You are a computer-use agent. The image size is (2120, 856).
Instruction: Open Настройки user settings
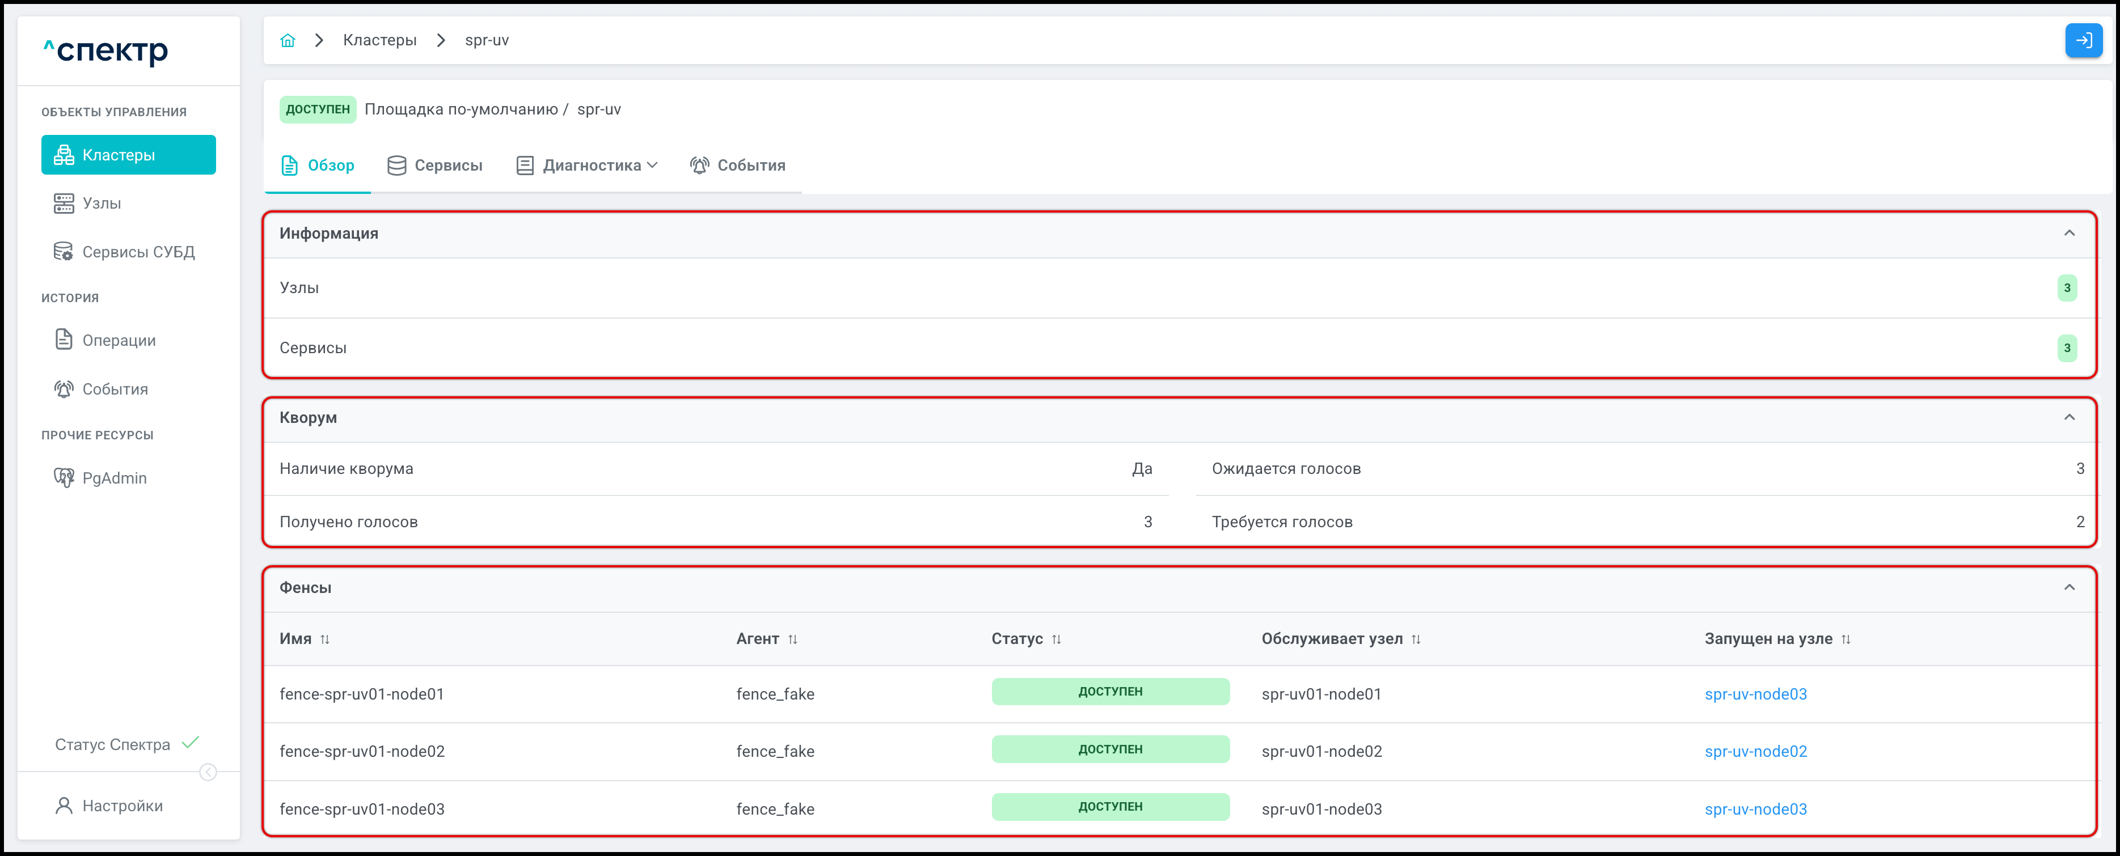click(122, 806)
